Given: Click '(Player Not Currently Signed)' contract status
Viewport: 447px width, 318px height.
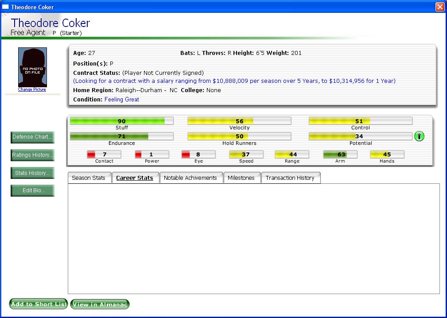Looking at the screenshot, I should pyautogui.click(x=163, y=73).
